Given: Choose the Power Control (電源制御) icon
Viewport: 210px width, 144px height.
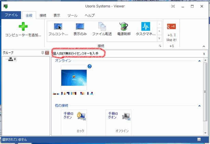Looking at the screenshot, I should tap(124, 29).
